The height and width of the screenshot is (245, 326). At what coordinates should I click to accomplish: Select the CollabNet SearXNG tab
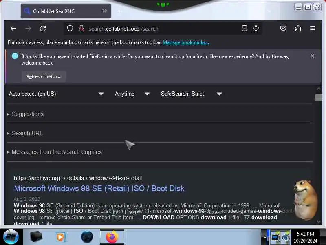(66, 11)
